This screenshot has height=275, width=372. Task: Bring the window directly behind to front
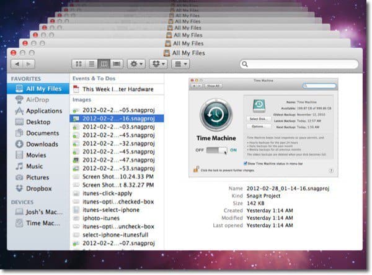[185, 43]
